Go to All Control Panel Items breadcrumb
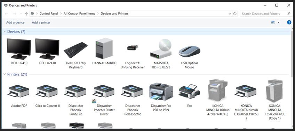The height and width of the screenshot is (131, 295). click(x=79, y=13)
